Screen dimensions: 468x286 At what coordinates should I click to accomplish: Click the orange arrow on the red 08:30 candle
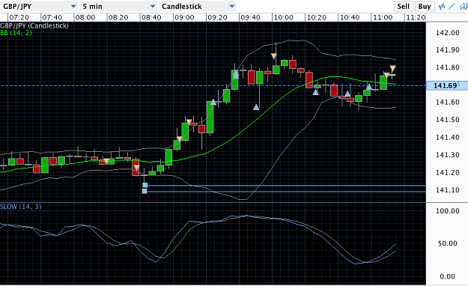pyautogui.click(x=136, y=168)
